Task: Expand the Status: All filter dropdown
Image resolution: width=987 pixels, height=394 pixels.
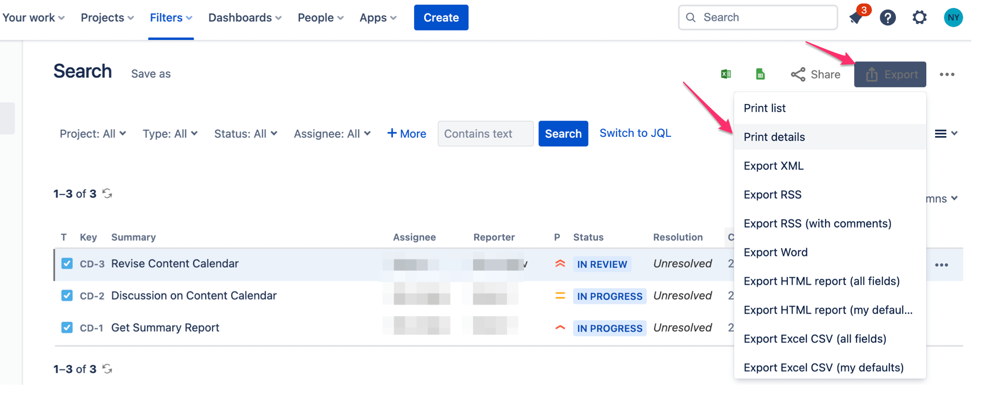Action: pos(246,134)
